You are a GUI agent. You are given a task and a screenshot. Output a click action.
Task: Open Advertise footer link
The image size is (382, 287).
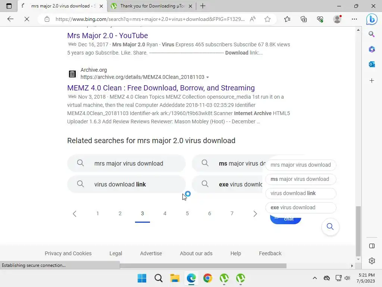[151, 254]
